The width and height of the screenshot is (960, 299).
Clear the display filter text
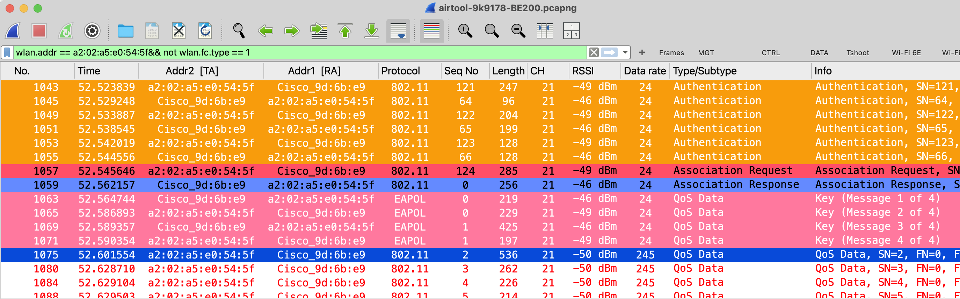[594, 52]
